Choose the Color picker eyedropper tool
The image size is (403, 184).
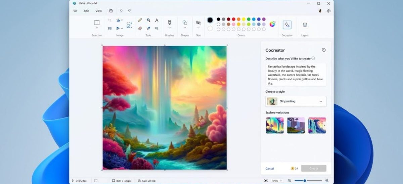pyautogui.click(x=148, y=28)
